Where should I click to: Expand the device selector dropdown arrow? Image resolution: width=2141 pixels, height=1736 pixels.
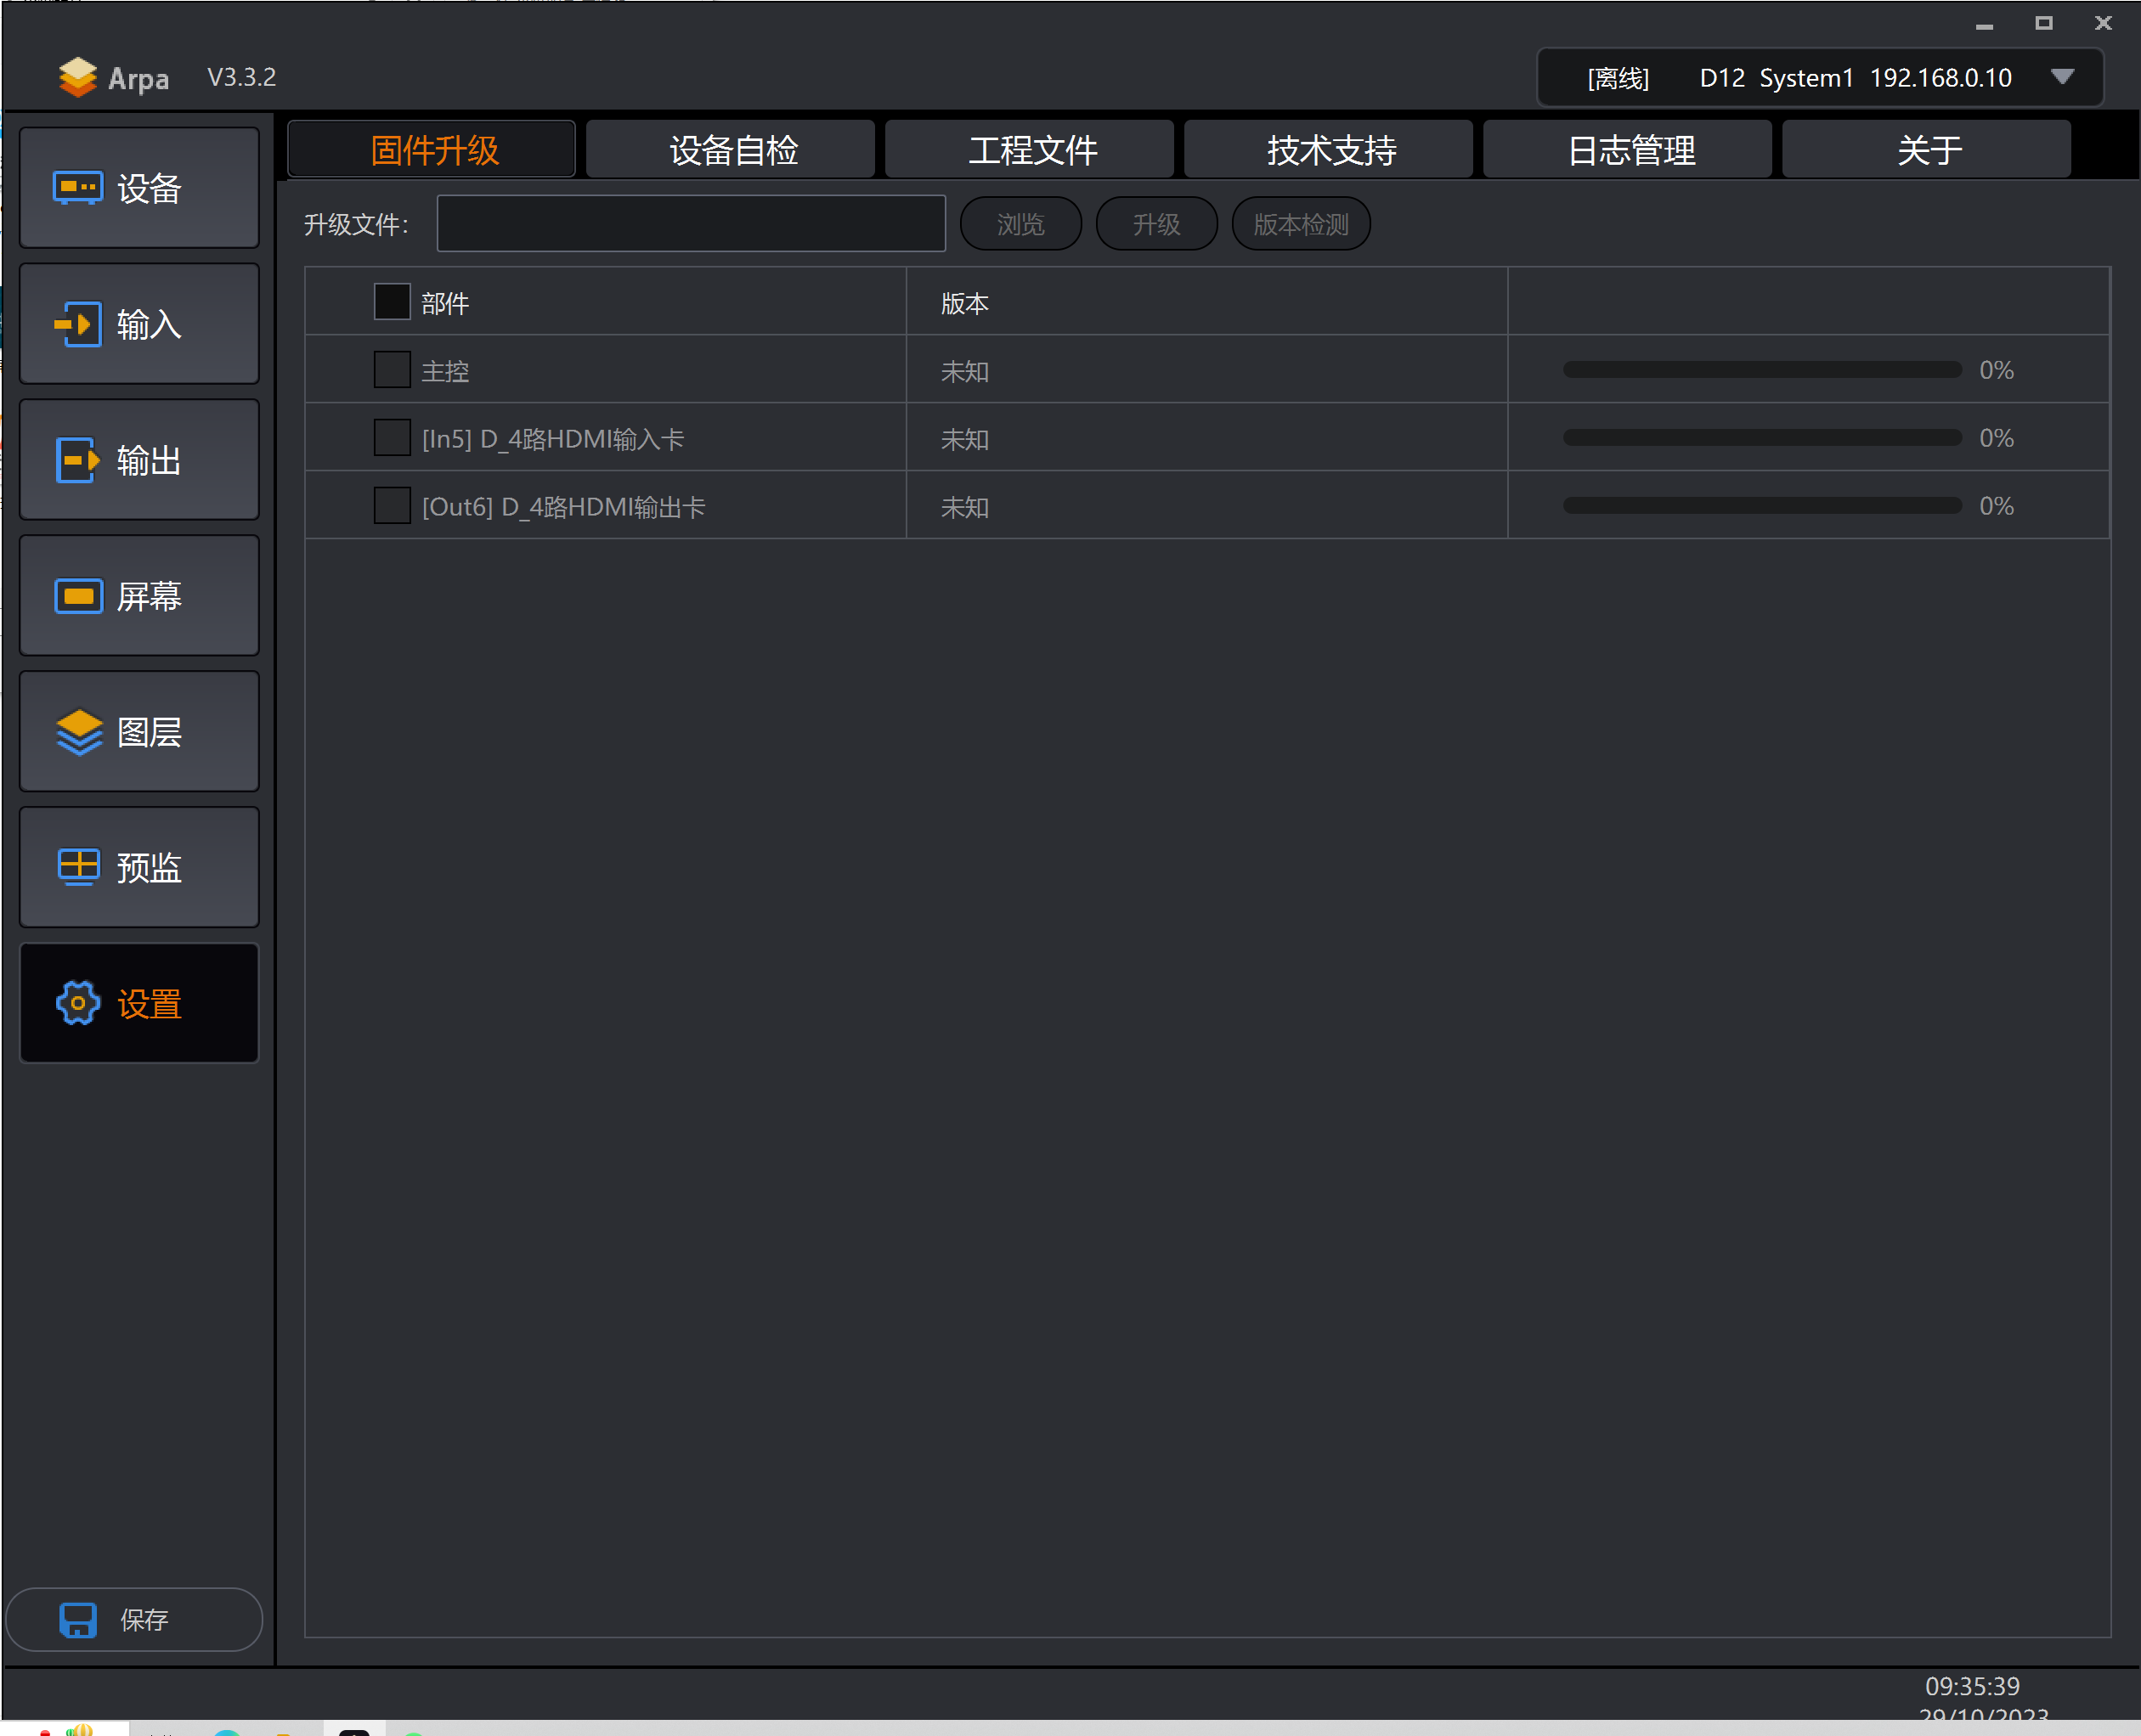[2063, 77]
